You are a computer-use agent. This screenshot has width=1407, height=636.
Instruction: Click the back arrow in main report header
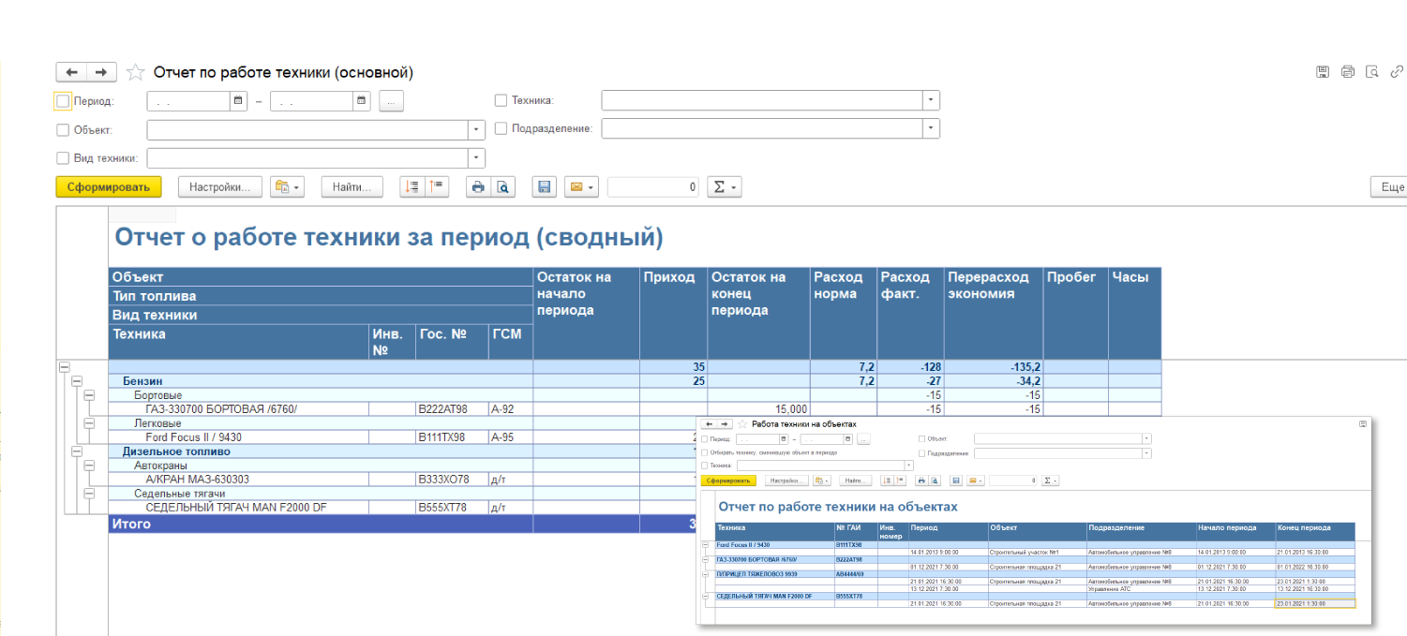pyautogui.click(x=71, y=72)
